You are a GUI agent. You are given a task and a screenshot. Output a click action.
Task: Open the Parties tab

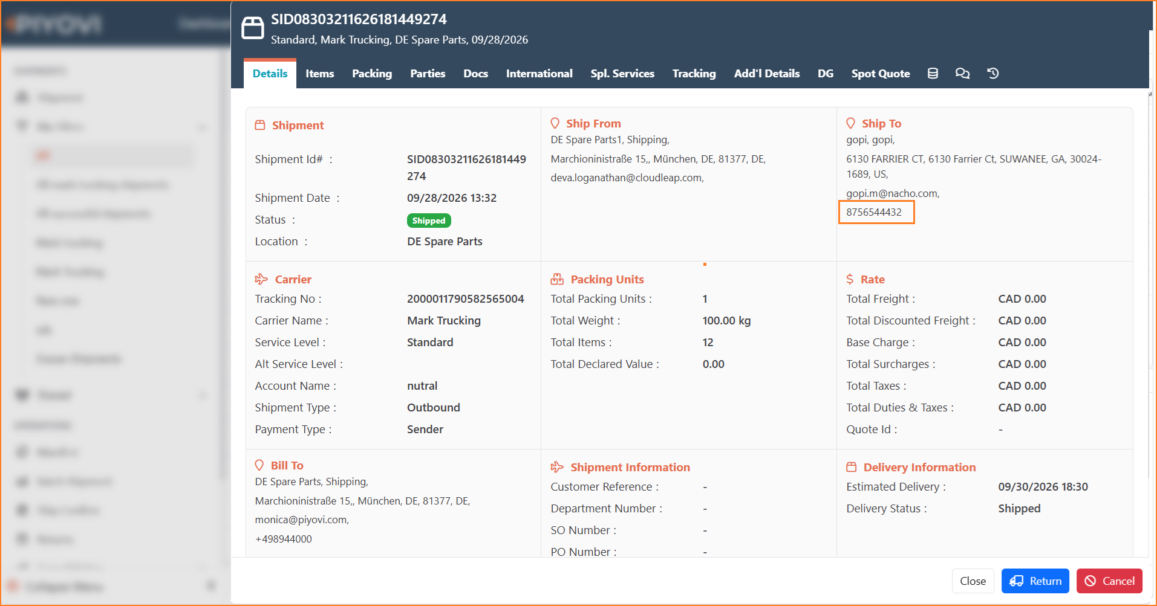point(428,73)
